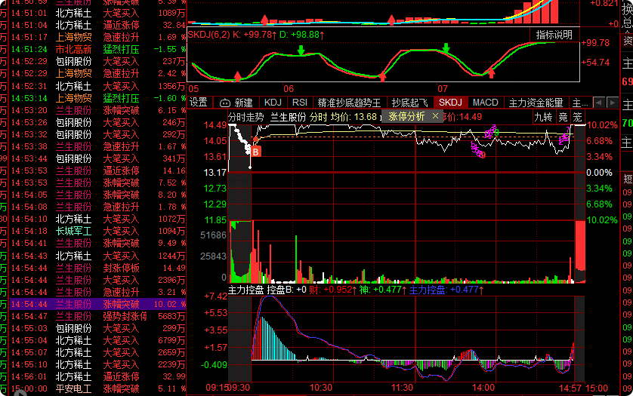
Task: Switch to the MACD indicator tab
Action: 485,103
